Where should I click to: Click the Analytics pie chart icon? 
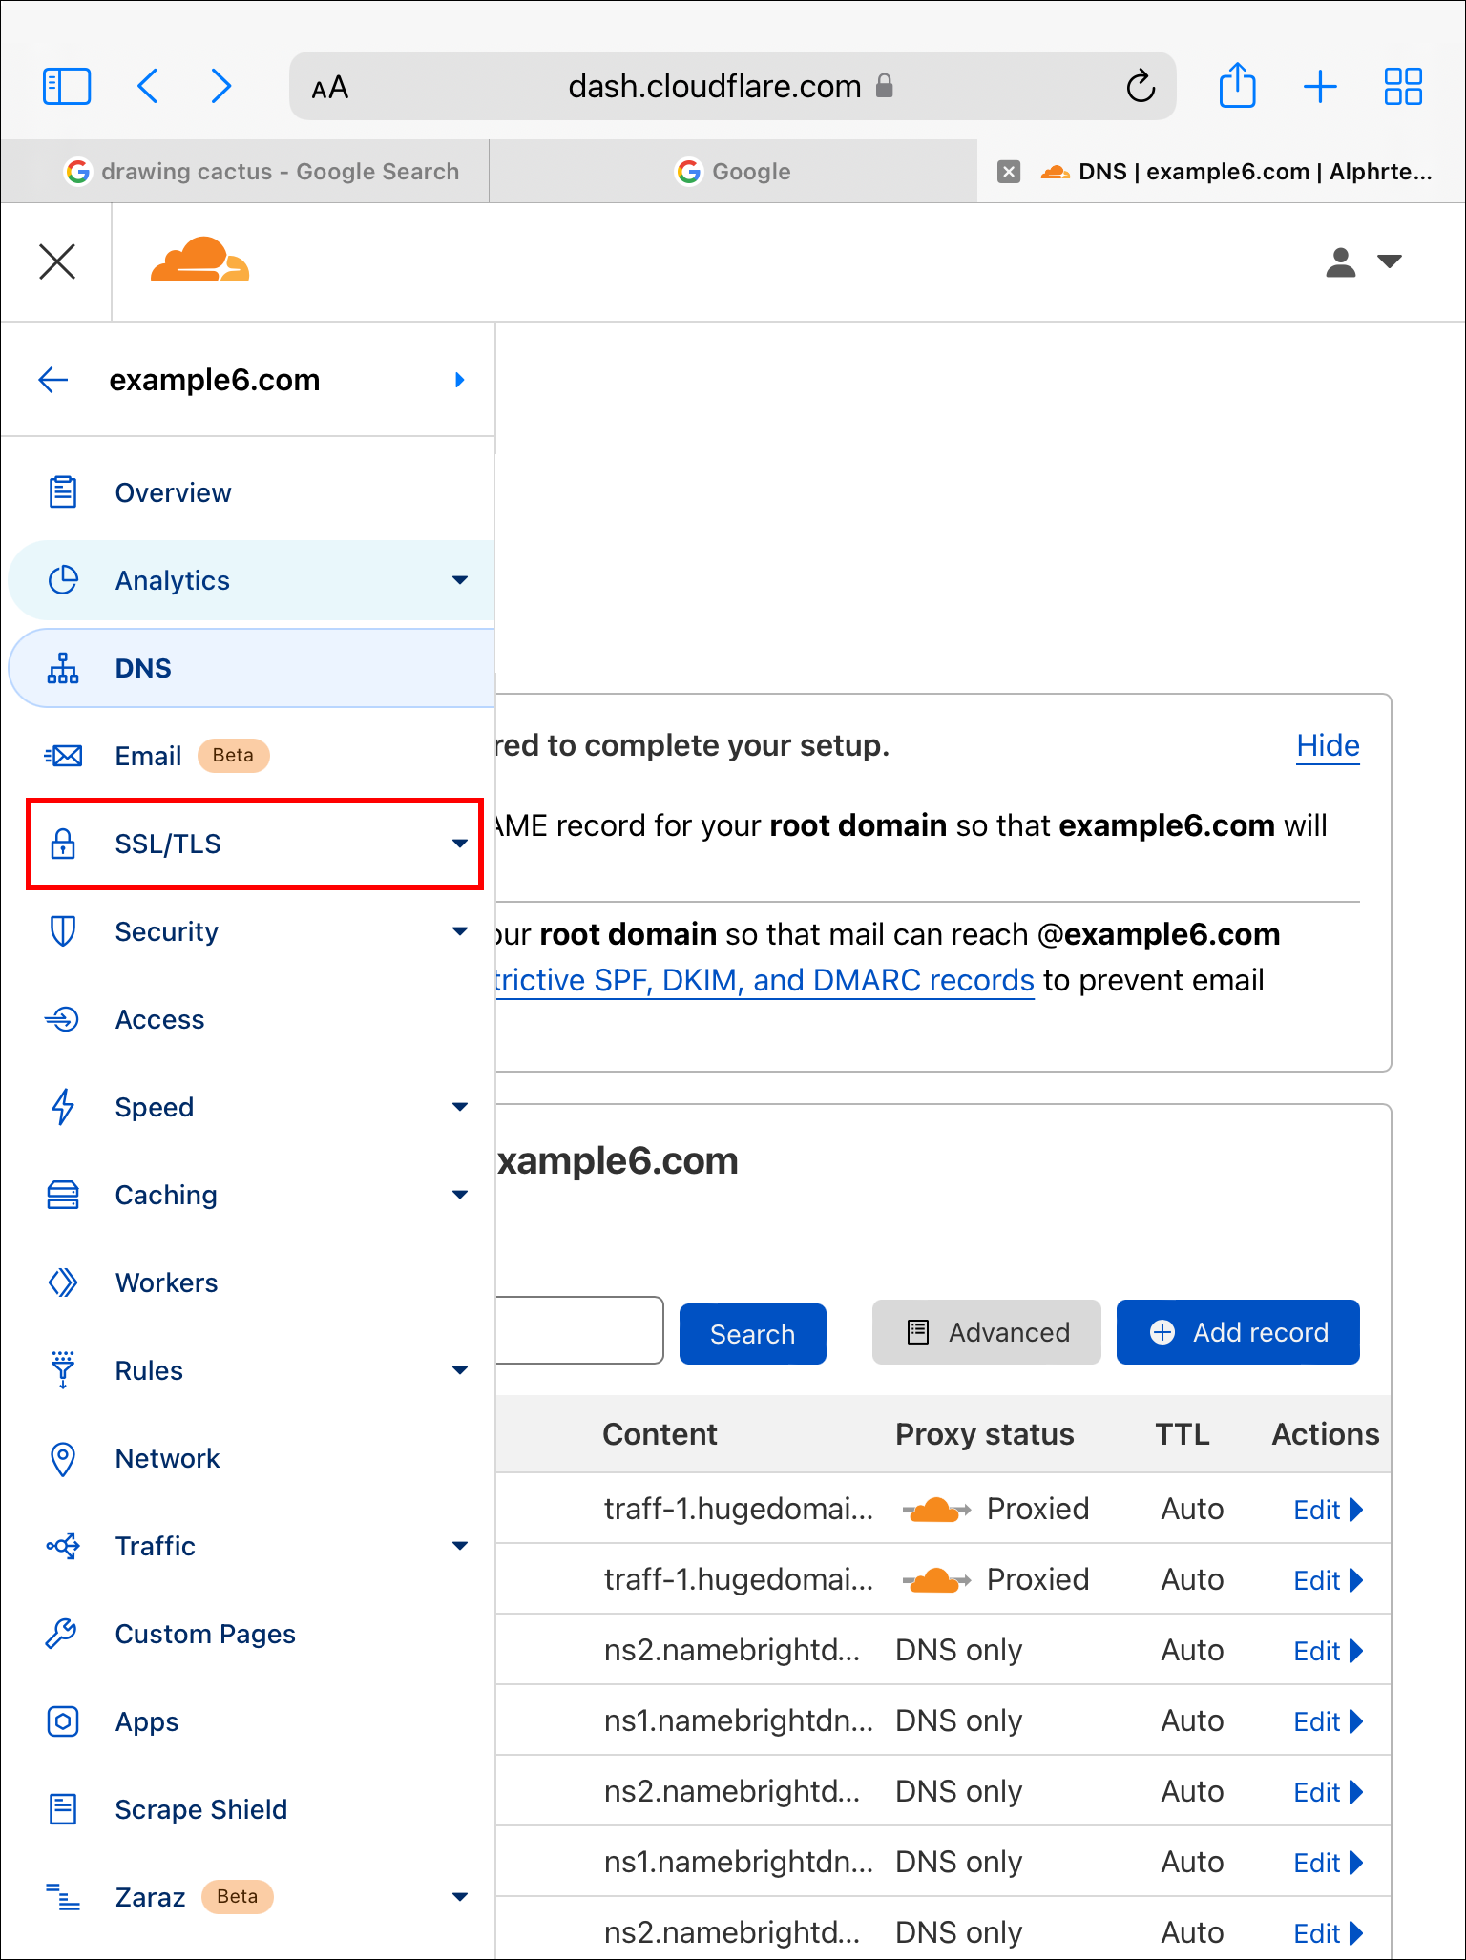pos(63,580)
